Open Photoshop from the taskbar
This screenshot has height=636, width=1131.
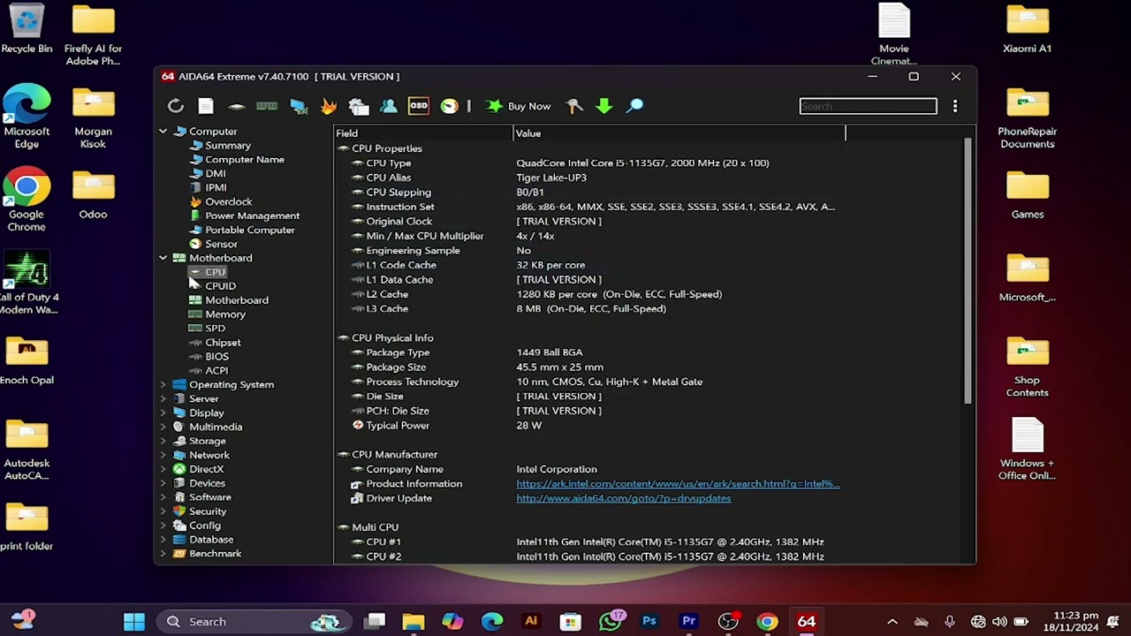[x=649, y=622]
